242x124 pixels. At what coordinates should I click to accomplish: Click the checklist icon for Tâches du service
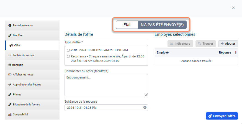tap(10, 55)
